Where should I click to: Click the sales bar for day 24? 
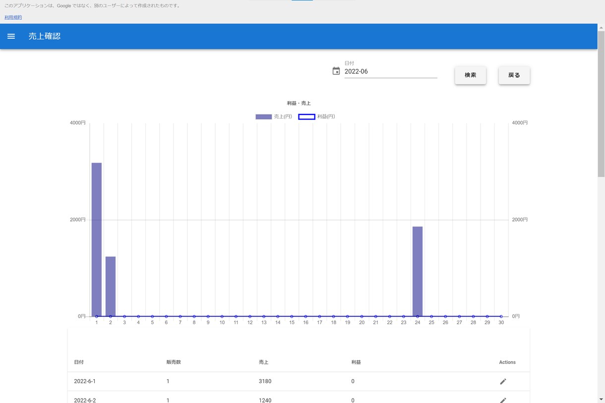(418, 272)
